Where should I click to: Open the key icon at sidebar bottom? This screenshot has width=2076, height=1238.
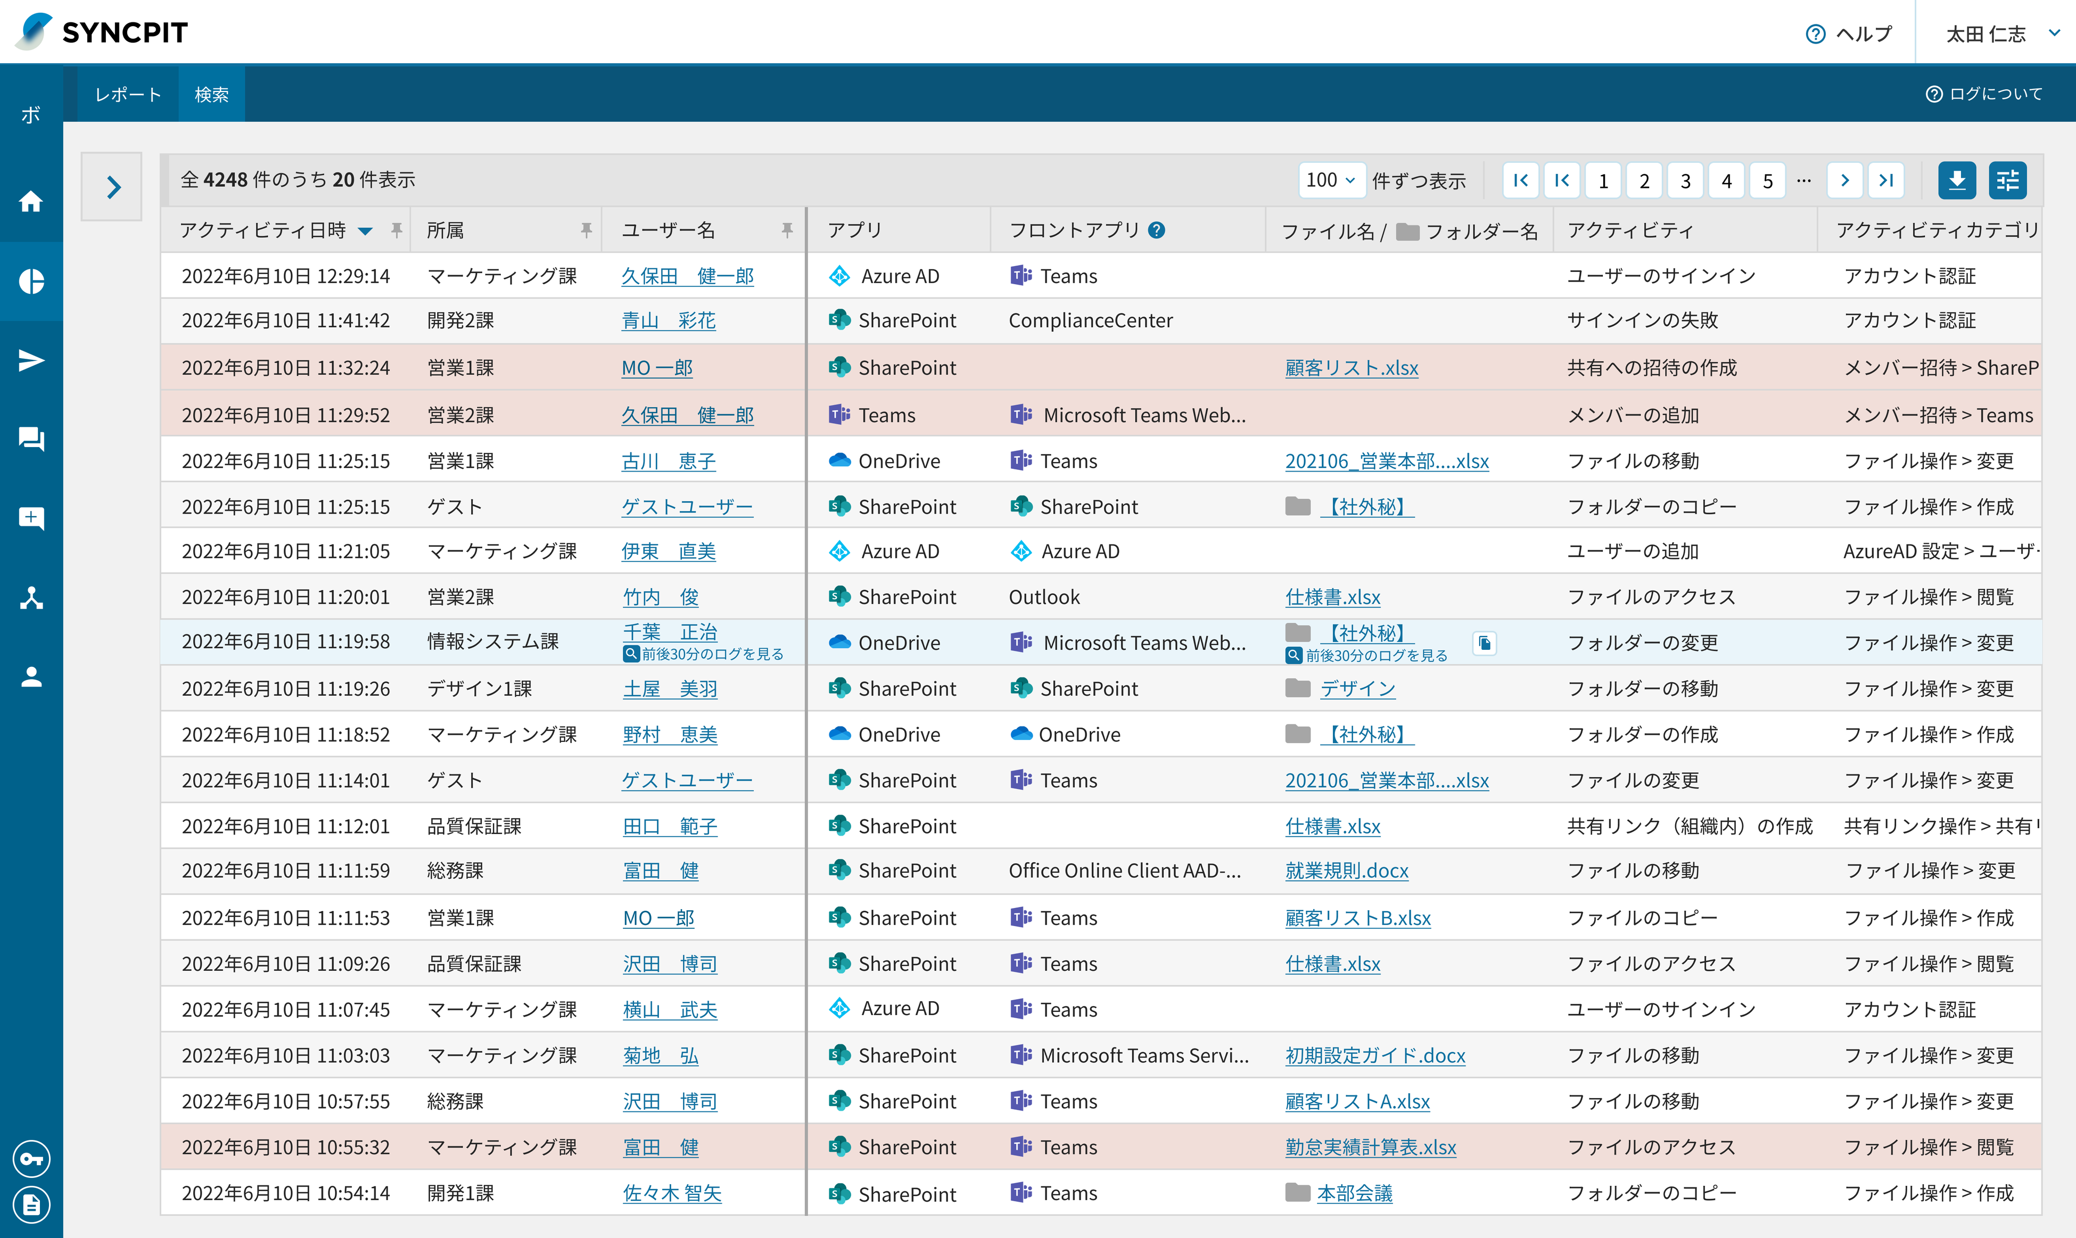coord(31,1159)
